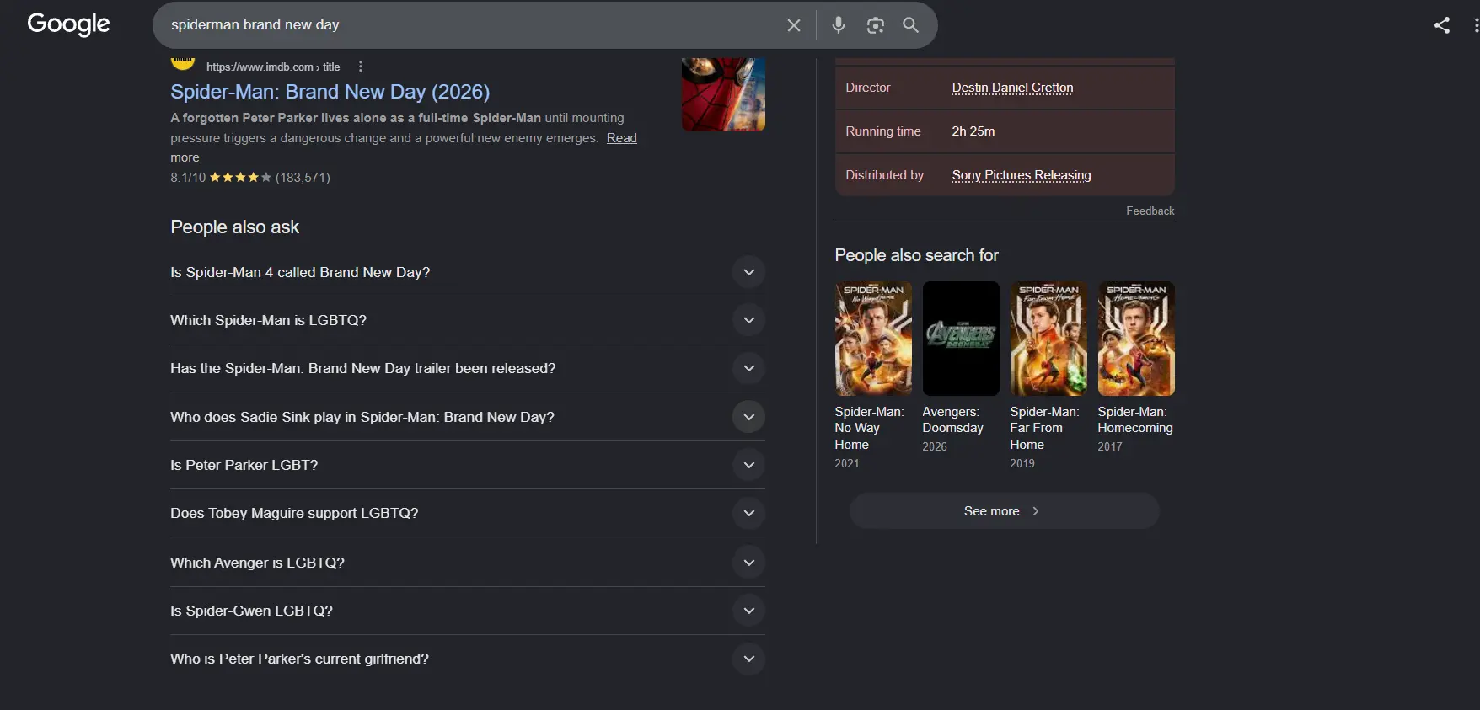1480x710 pixels.
Task: Clear the search box text
Action: point(794,25)
